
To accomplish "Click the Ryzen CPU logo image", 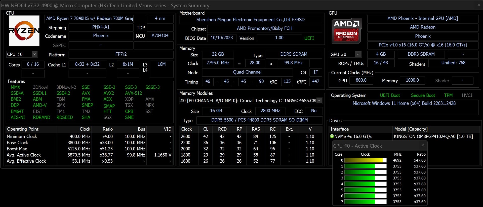I will pyautogui.click(x=24, y=31).
